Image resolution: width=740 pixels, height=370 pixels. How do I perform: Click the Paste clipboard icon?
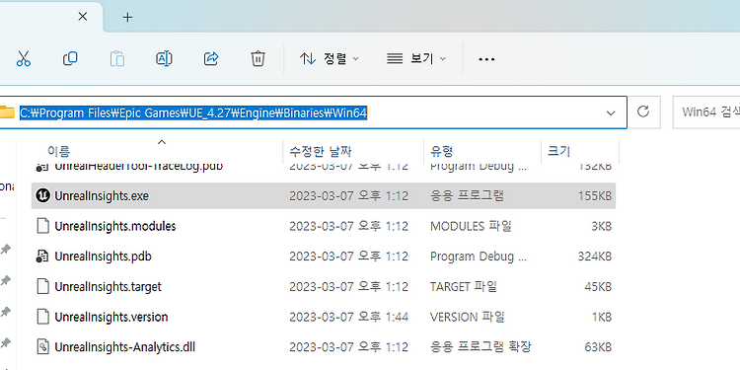[117, 59]
